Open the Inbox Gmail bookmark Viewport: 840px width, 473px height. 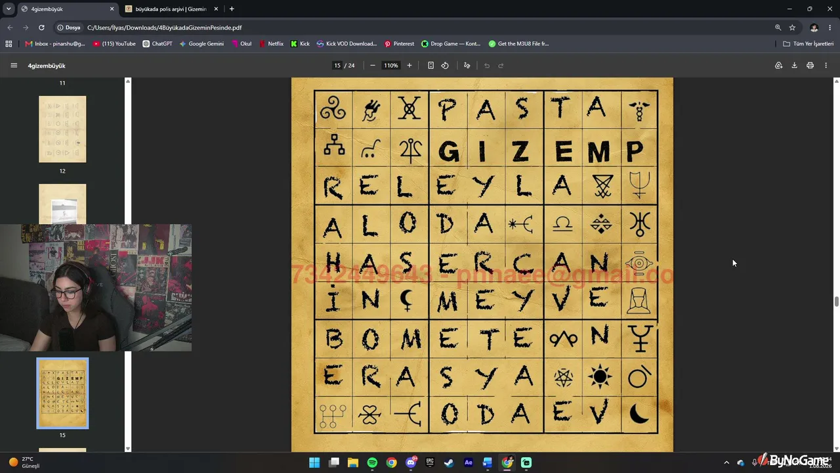(55, 44)
